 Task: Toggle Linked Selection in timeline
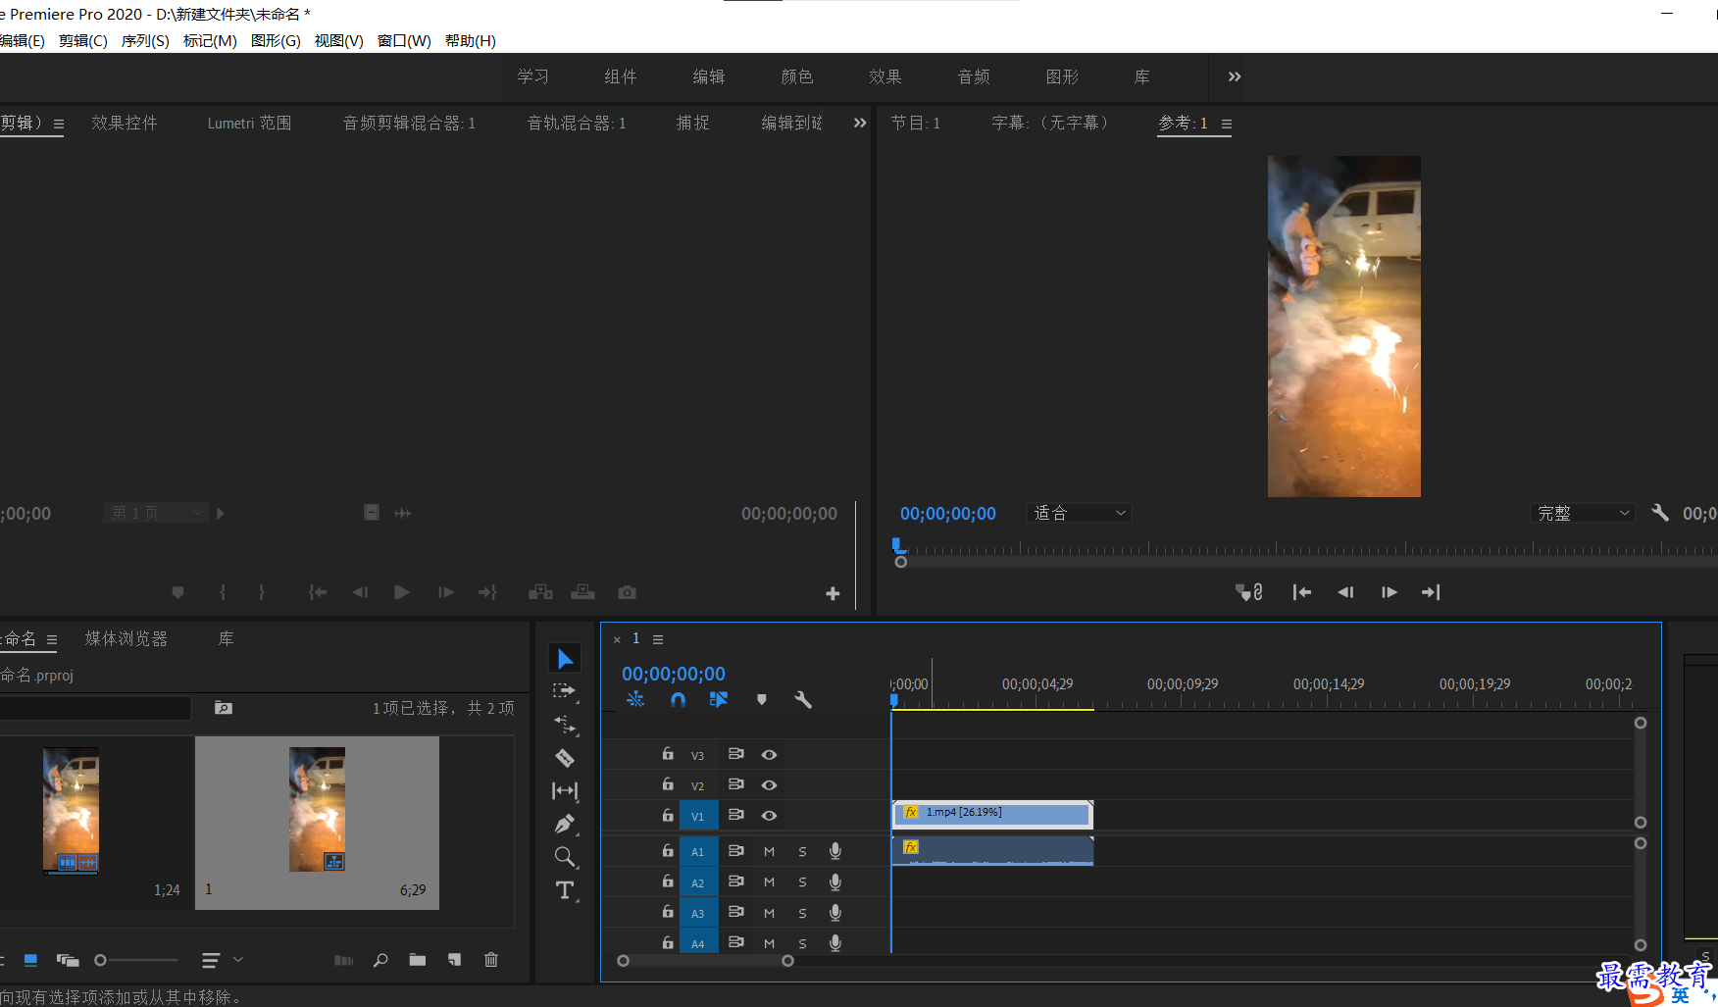click(x=719, y=700)
